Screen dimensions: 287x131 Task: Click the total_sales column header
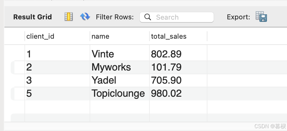pyautogui.click(x=169, y=36)
